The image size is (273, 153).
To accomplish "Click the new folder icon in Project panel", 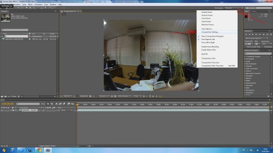I will pyautogui.click(x=6, y=96).
